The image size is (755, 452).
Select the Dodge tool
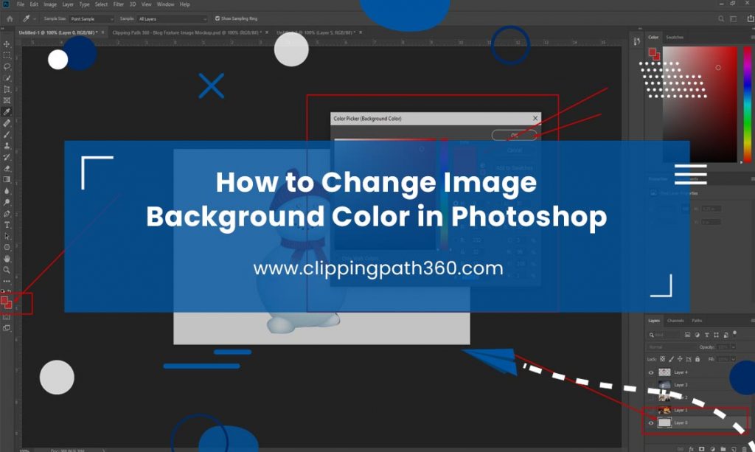tap(7, 202)
